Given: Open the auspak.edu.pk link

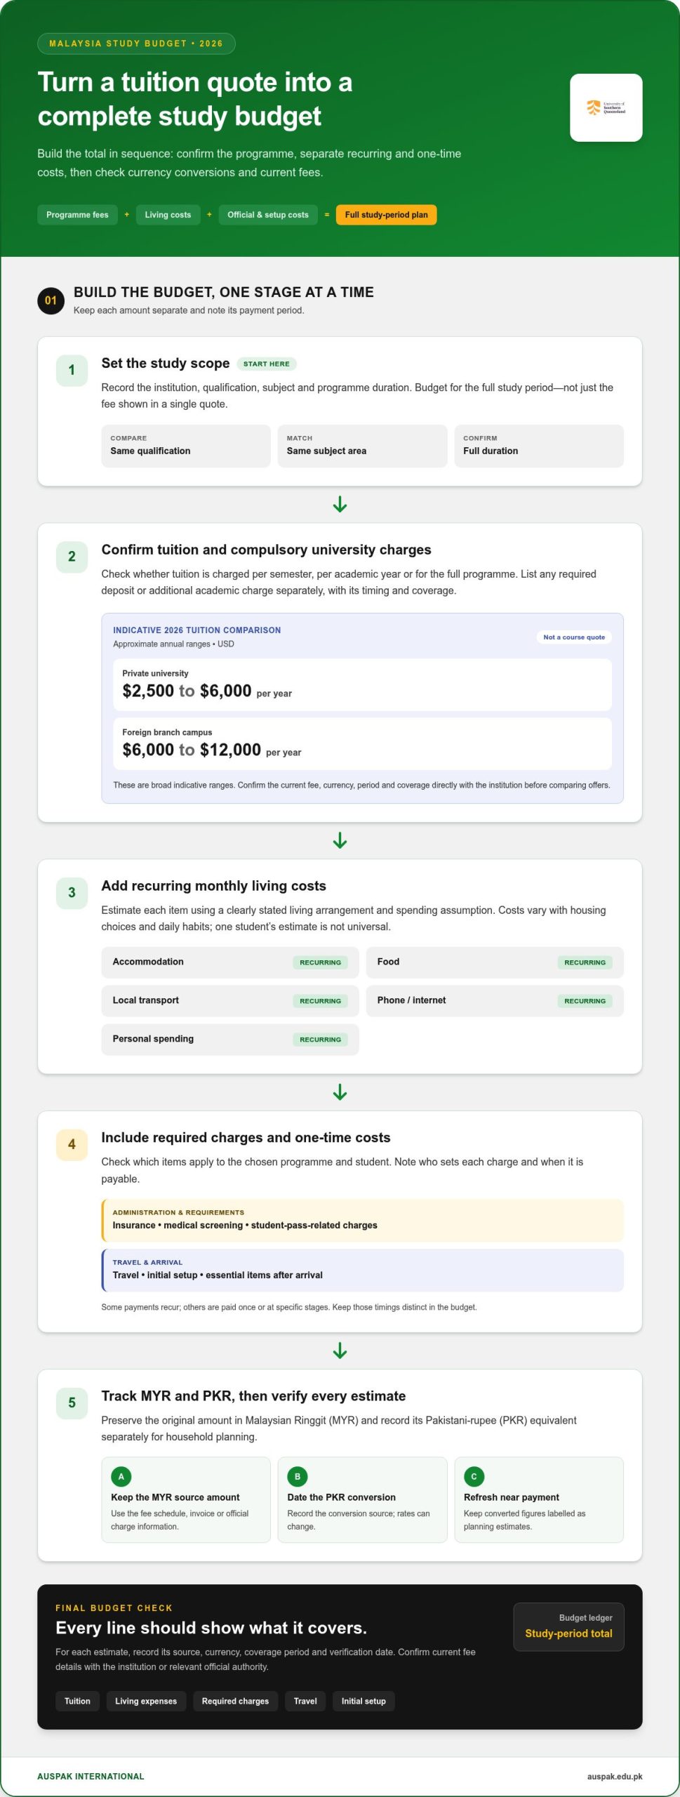Looking at the screenshot, I should pos(615,1776).
